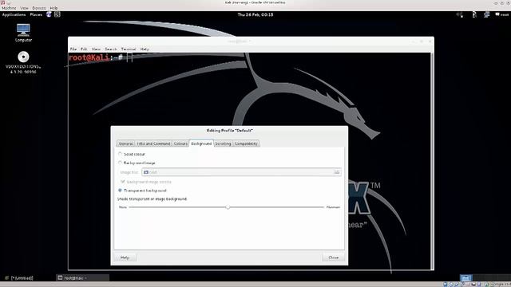
Task: Select the Solid colour radio button
Action: click(x=120, y=154)
